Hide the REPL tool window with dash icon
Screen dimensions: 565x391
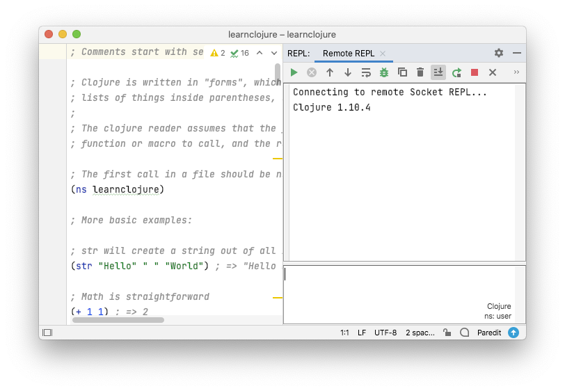point(517,53)
